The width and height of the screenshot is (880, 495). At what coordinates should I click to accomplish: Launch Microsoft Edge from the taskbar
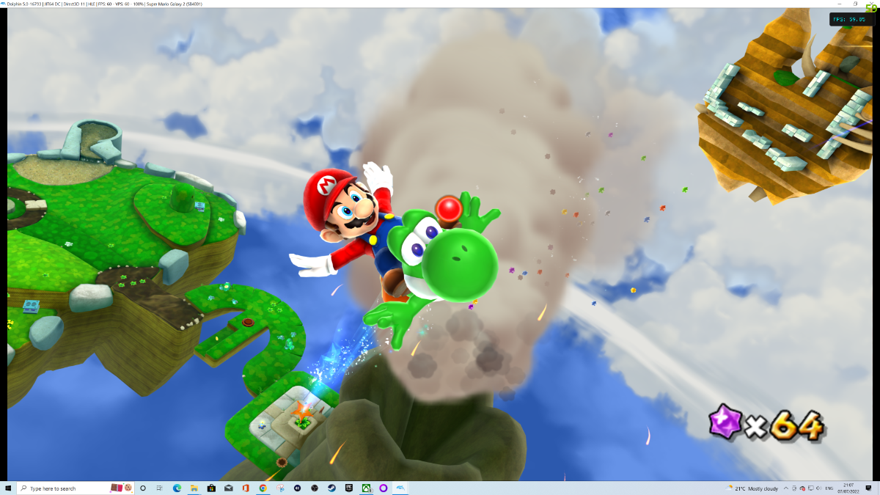pos(177,488)
